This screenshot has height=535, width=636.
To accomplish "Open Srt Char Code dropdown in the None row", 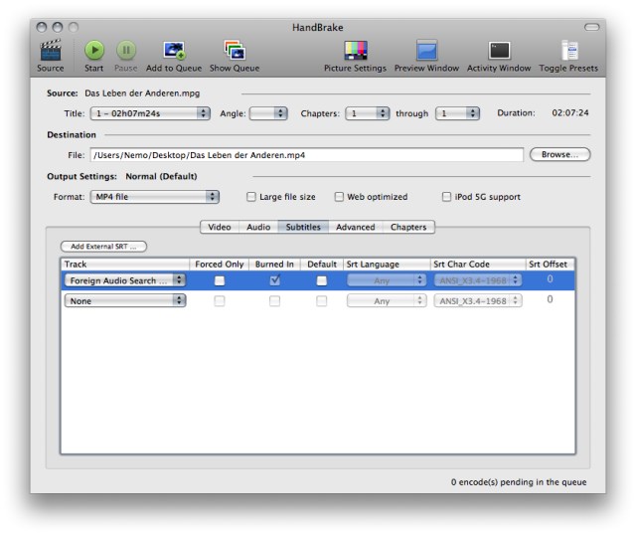I will pyautogui.click(x=478, y=300).
